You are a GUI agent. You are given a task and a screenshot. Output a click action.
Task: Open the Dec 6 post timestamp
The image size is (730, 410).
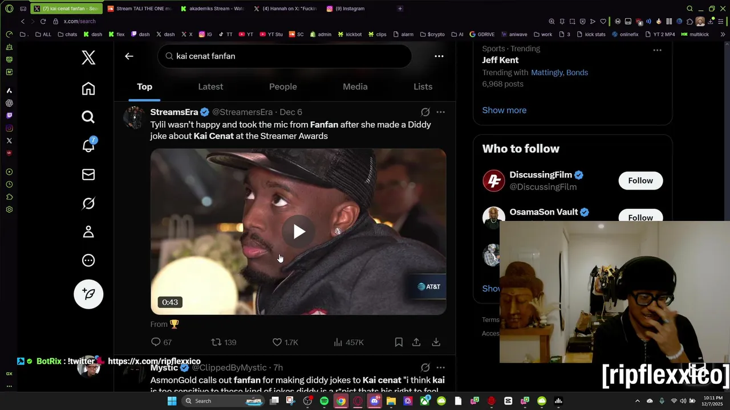pyautogui.click(x=291, y=112)
